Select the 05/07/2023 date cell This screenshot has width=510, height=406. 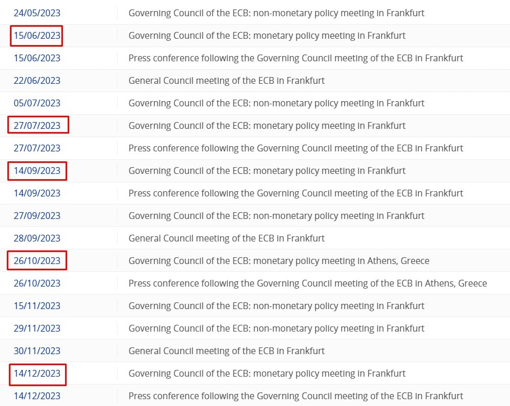37,103
